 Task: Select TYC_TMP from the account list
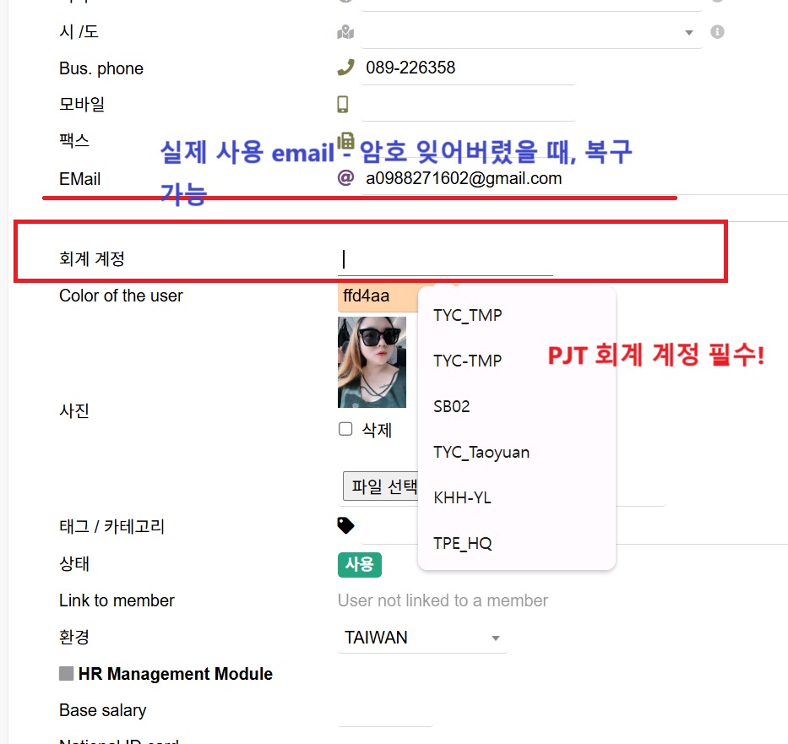click(x=467, y=315)
